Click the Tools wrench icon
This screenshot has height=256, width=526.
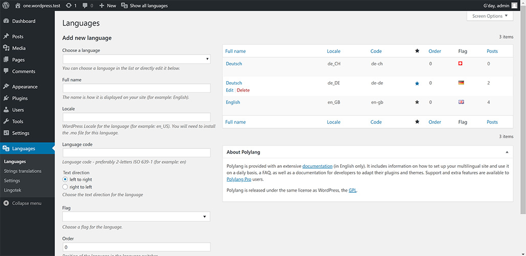click(x=6, y=121)
